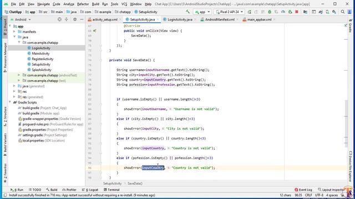This screenshot has width=355, height=199.
Task: Click the Debug app bug icon
Action: click(270, 12)
